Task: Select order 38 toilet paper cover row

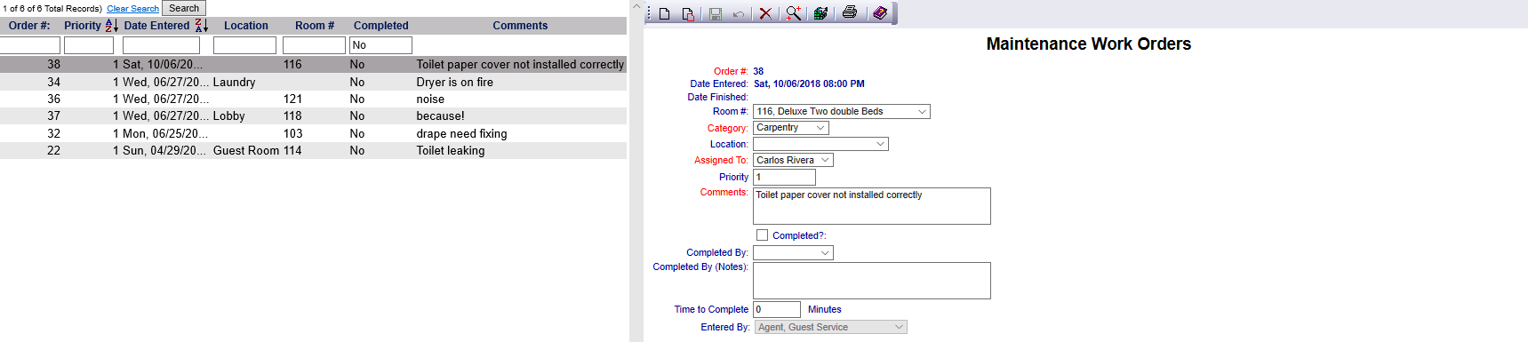Action: click(313, 65)
